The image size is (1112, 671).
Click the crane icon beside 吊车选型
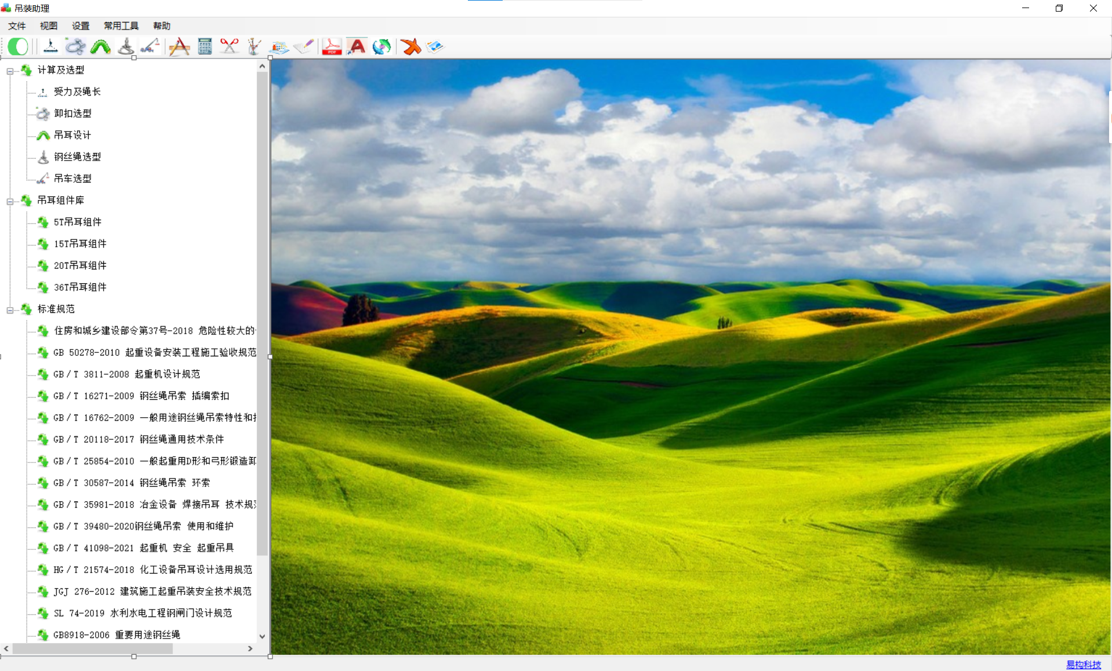tap(43, 178)
